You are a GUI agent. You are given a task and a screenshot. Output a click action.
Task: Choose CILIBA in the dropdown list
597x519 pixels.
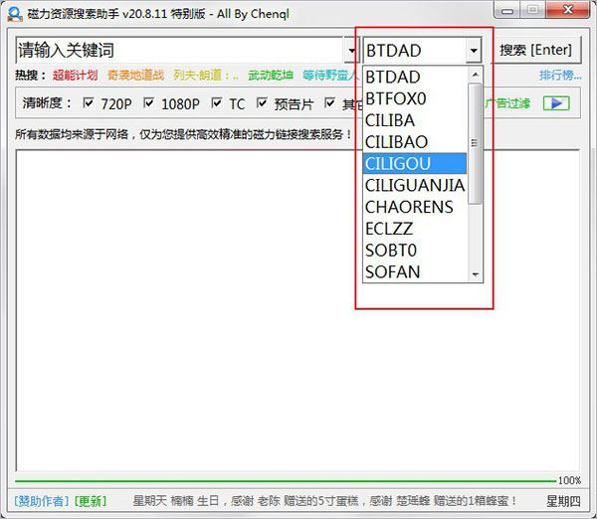(415, 120)
